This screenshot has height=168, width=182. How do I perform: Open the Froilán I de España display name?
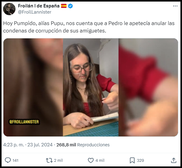(39, 6)
